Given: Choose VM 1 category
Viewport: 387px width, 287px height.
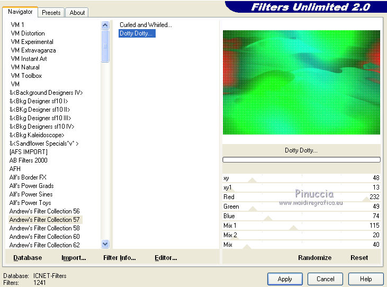Looking at the screenshot, I should coord(17,25).
